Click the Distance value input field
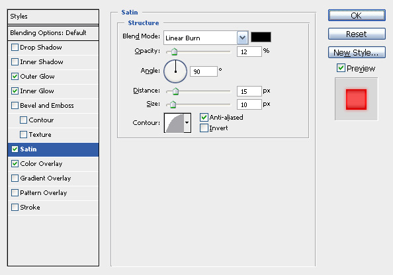This screenshot has height=275, width=393. [x=249, y=91]
